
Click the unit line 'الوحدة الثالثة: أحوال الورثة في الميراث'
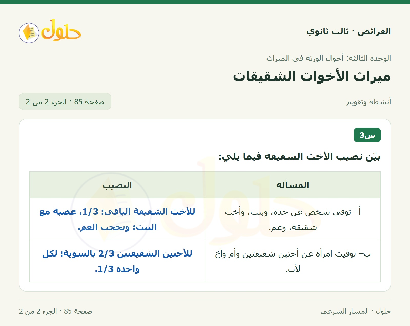pyautogui.click(x=329, y=58)
